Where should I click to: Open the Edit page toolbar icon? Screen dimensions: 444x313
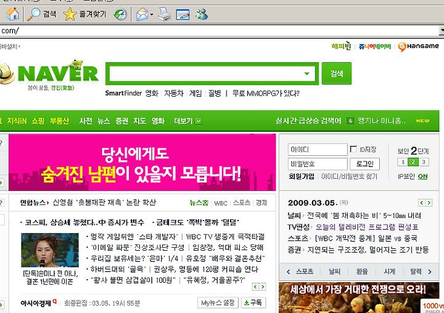183,14
